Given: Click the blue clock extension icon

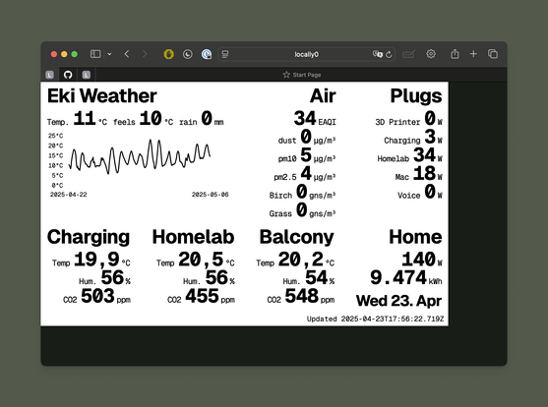Looking at the screenshot, I should tap(207, 54).
